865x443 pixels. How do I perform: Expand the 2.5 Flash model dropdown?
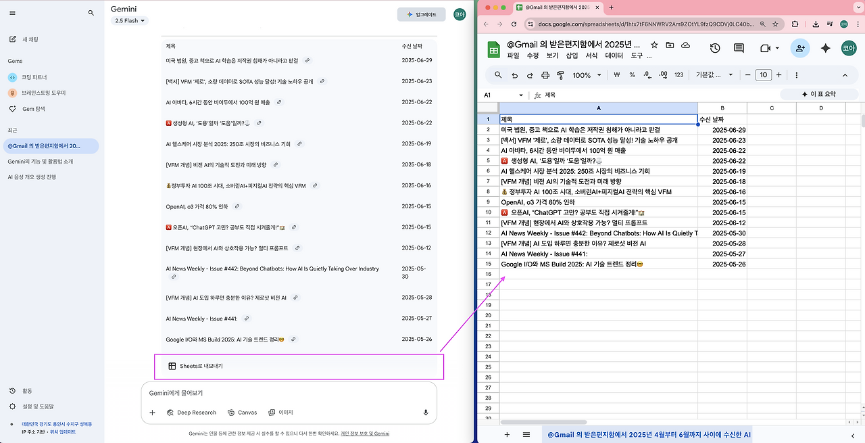129,21
